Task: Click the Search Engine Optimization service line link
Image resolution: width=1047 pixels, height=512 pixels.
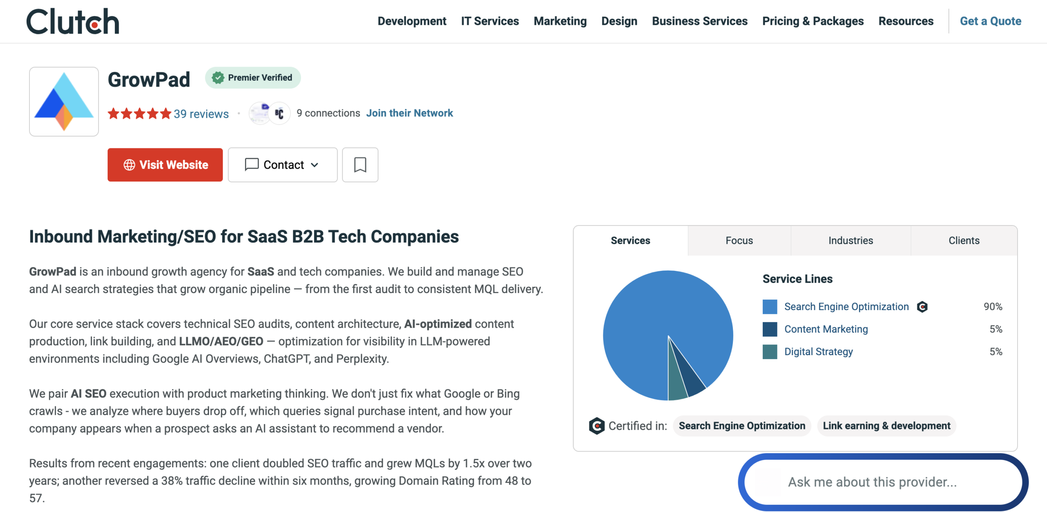Action: [x=846, y=306]
